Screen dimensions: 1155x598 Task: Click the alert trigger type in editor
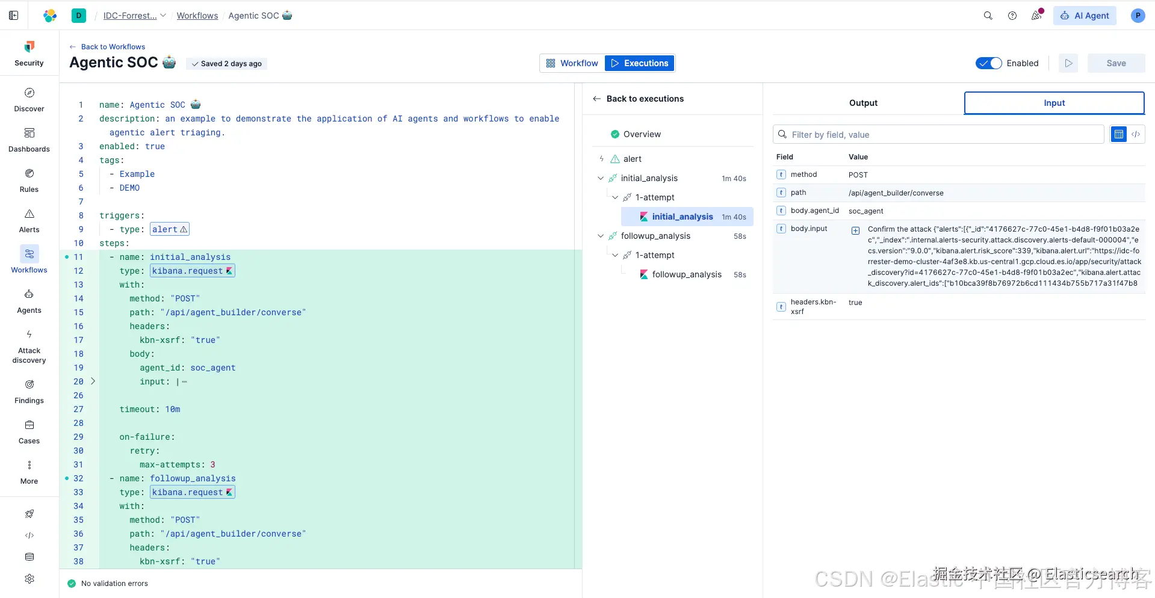tap(170, 229)
